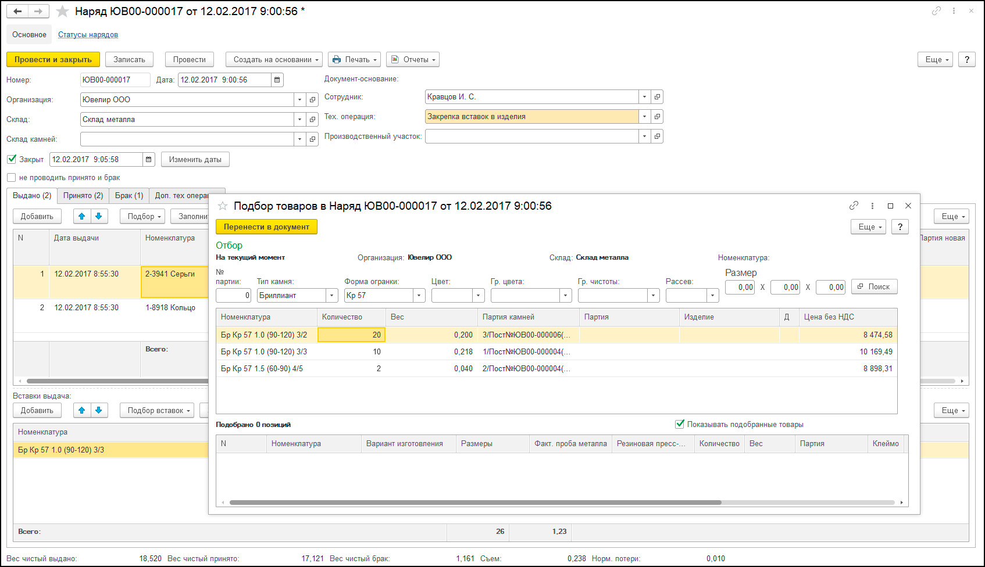The image size is (985, 567).
Task: Click Перенести в документ button
Action: pyautogui.click(x=266, y=227)
